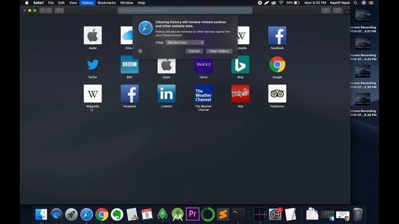The height and width of the screenshot is (224, 399).
Task: Open the Window menu
Action: coord(127,2)
